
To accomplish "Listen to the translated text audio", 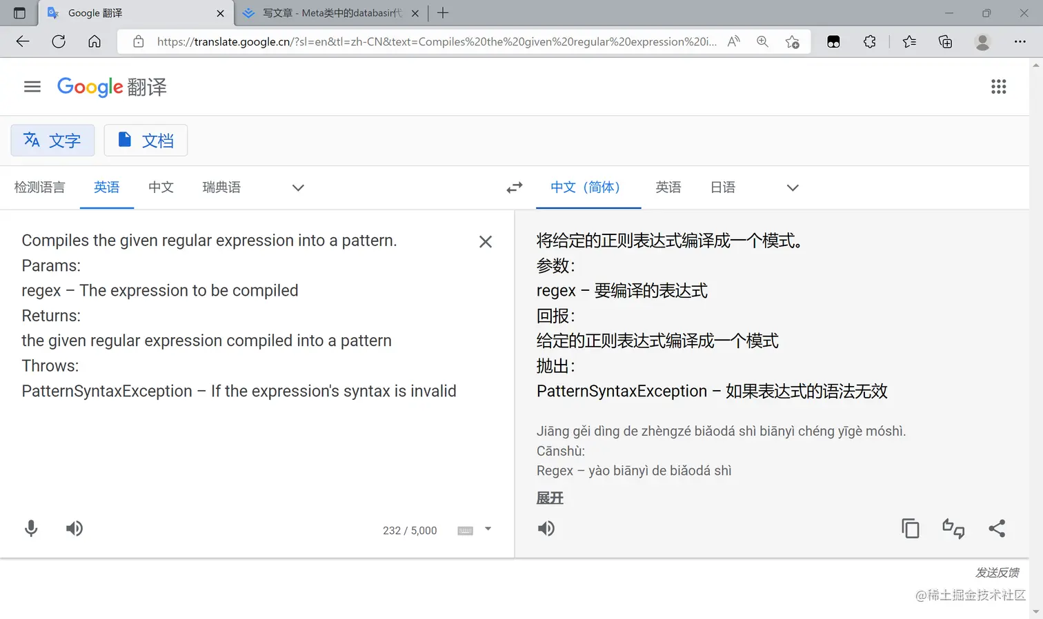I will 546,529.
